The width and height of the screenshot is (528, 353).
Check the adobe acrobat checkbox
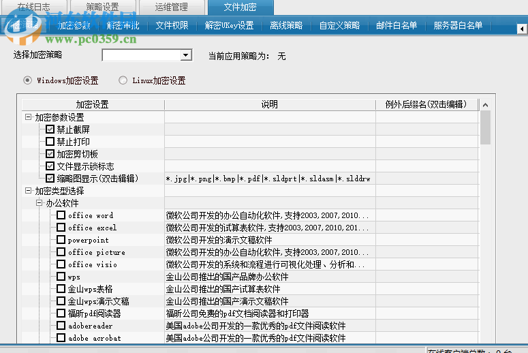click(x=61, y=337)
